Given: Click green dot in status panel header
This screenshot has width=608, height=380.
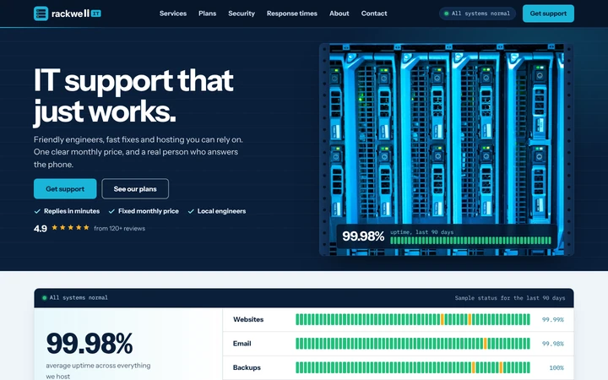Looking at the screenshot, I should click(x=44, y=298).
